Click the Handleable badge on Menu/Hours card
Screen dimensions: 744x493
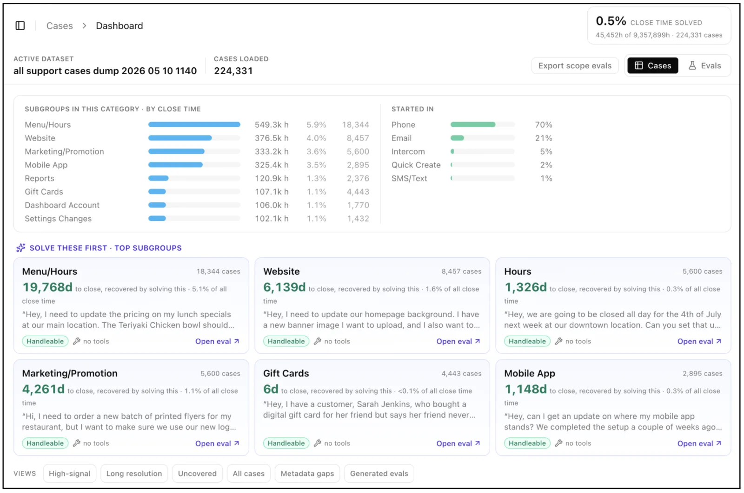click(45, 341)
